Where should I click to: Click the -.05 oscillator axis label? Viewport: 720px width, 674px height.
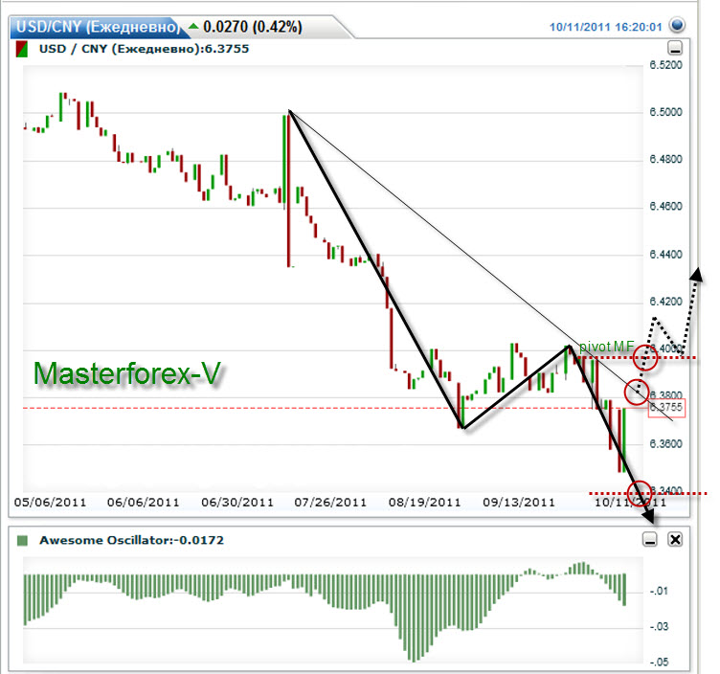coord(659,663)
